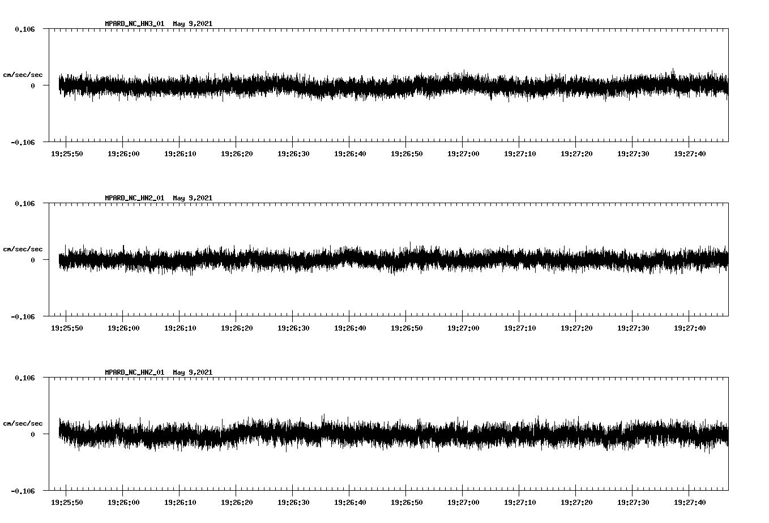Click the cm/sec/sec unit label on top plot
The height and width of the screenshot is (523, 769).
(23, 74)
